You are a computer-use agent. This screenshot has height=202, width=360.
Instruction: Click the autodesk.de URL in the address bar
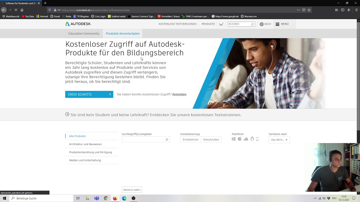coord(96,10)
